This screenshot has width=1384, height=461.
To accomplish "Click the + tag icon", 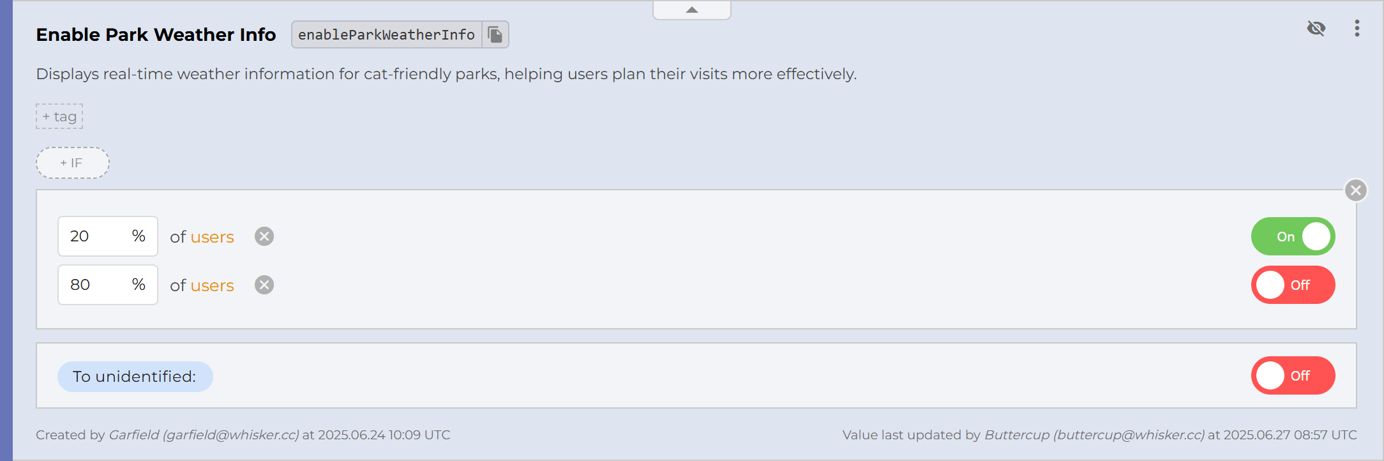I will click(59, 116).
